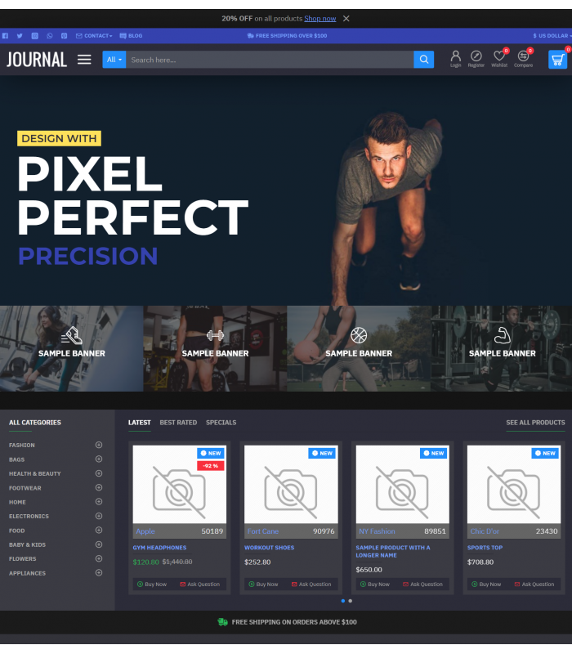This screenshot has width=572, height=654.
Task: Open the shopping cart
Action: point(557,60)
